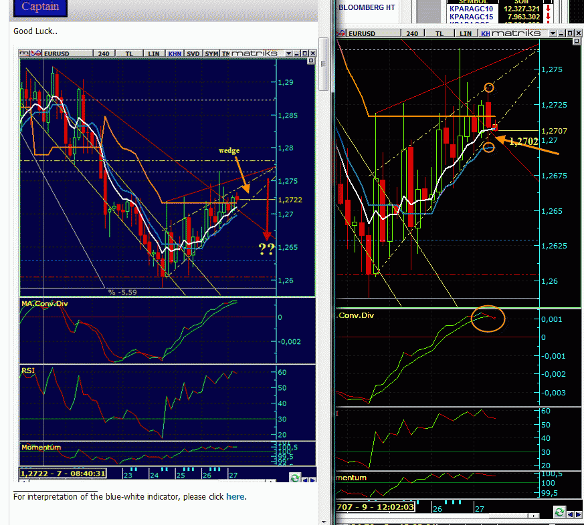The width and height of the screenshot is (584, 525).
Task: Open the dropdown arrow next to left matriks logo
Action: point(288,53)
